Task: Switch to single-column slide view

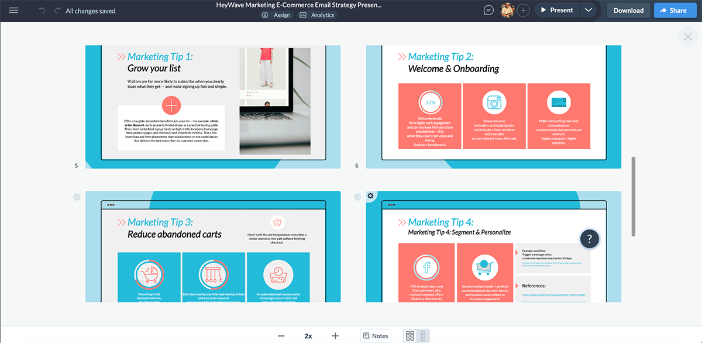Action: (x=423, y=335)
